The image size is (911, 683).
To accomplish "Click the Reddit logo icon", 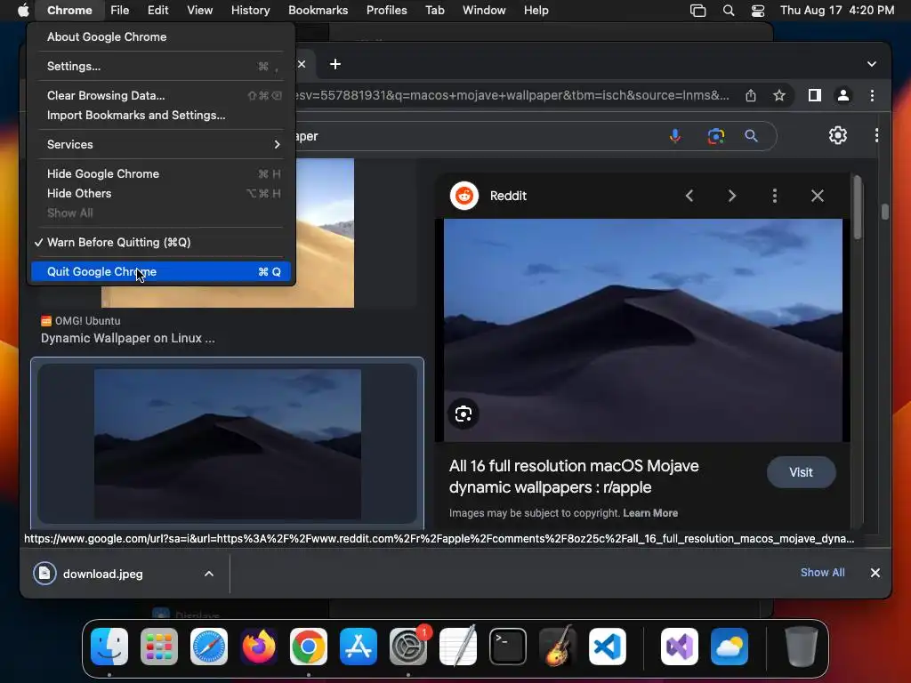I will [464, 196].
